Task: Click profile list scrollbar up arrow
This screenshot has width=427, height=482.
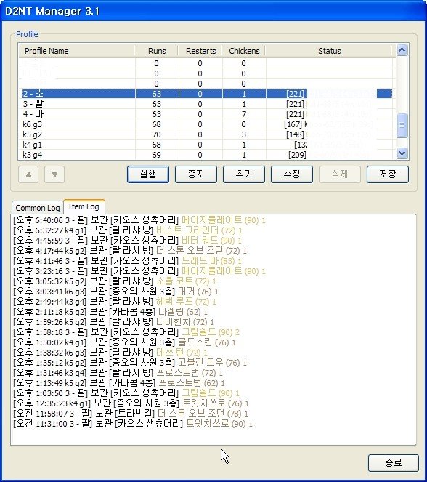Action: (x=402, y=49)
